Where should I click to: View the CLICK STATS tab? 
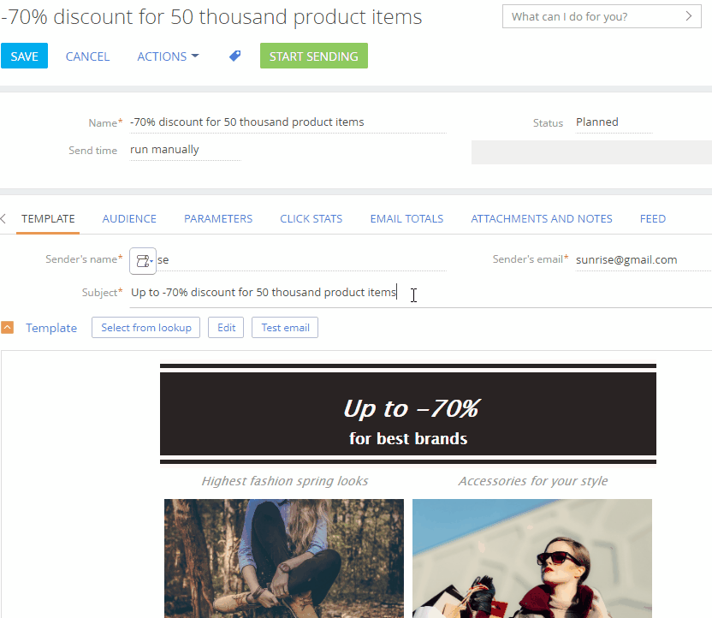point(311,219)
